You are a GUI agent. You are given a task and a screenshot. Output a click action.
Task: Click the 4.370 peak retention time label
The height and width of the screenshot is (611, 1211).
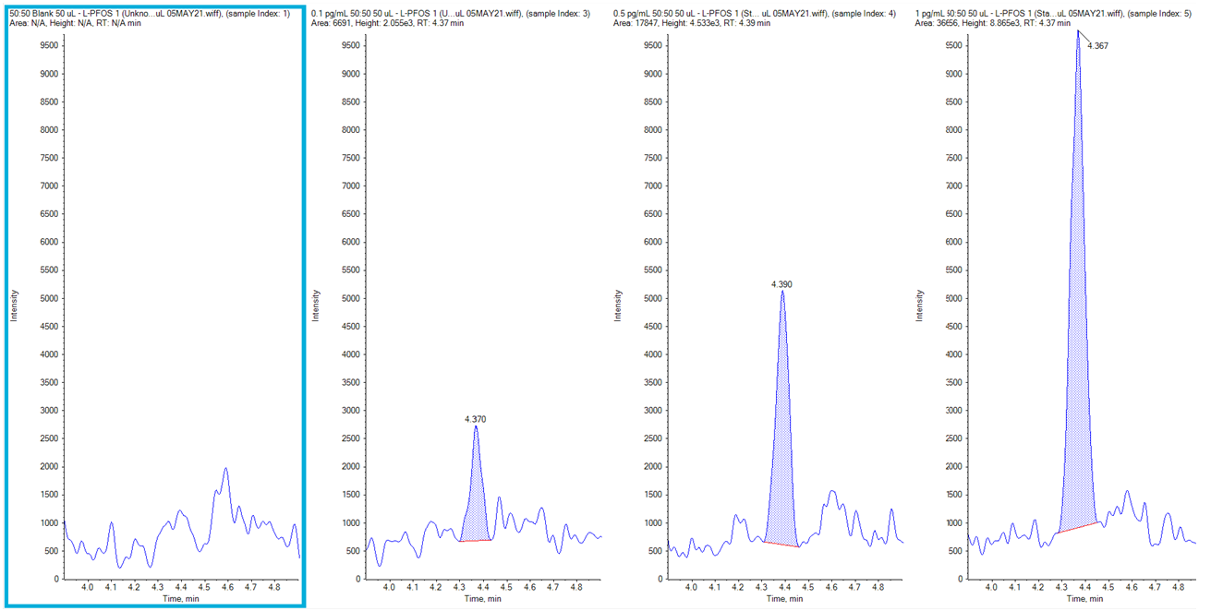(x=475, y=419)
